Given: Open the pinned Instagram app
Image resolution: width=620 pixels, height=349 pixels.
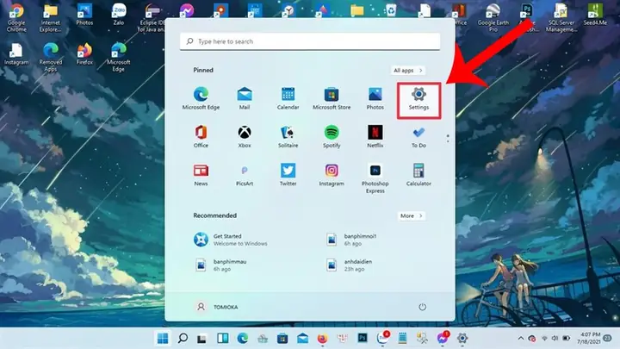Looking at the screenshot, I should point(332,174).
